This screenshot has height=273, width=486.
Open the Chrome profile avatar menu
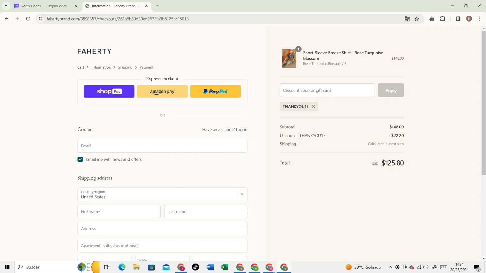[x=469, y=19]
